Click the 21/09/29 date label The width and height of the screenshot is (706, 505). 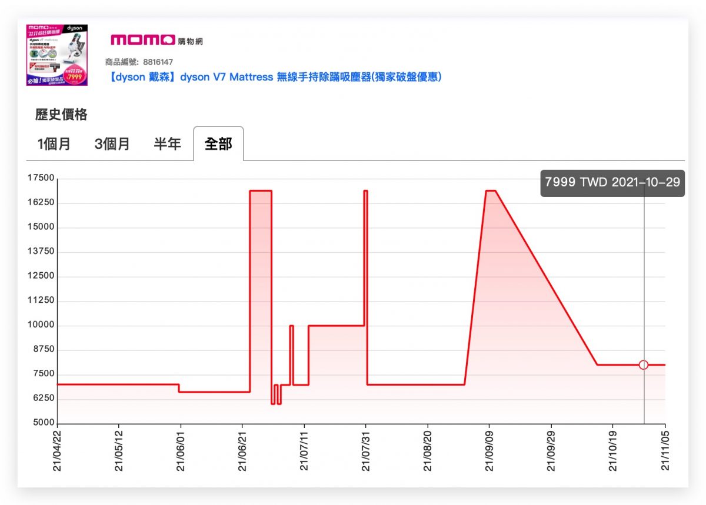tap(551, 450)
